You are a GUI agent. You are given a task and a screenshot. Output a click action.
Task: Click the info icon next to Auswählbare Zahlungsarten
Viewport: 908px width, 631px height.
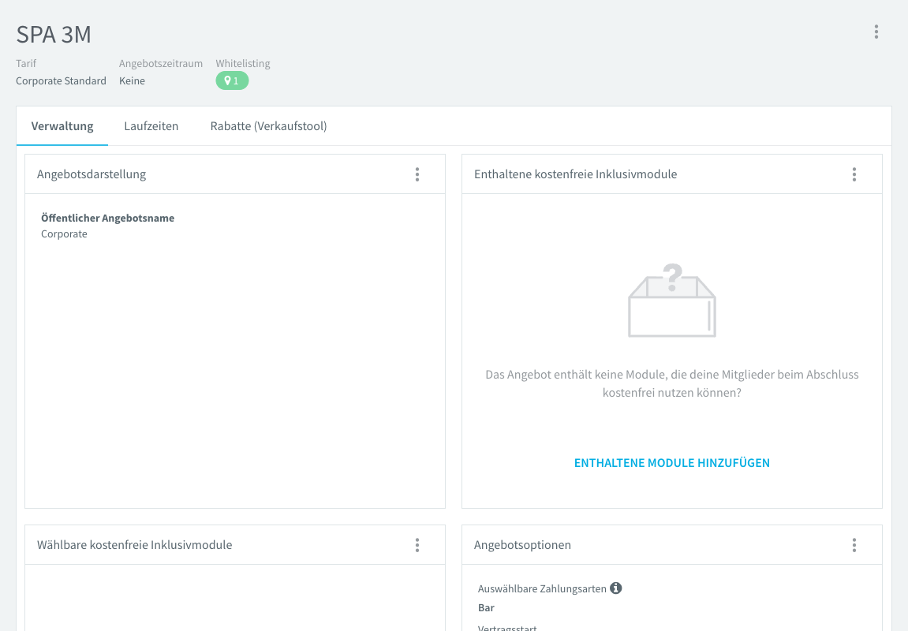click(615, 588)
